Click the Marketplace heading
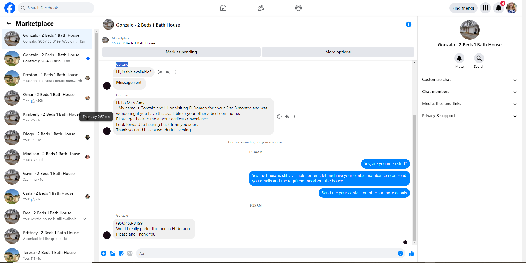This screenshot has height=263, width=526. click(35, 24)
